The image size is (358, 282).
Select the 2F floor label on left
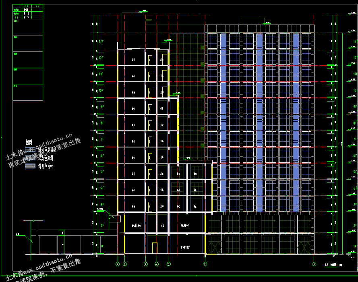pyautogui.click(x=102, y=225)
